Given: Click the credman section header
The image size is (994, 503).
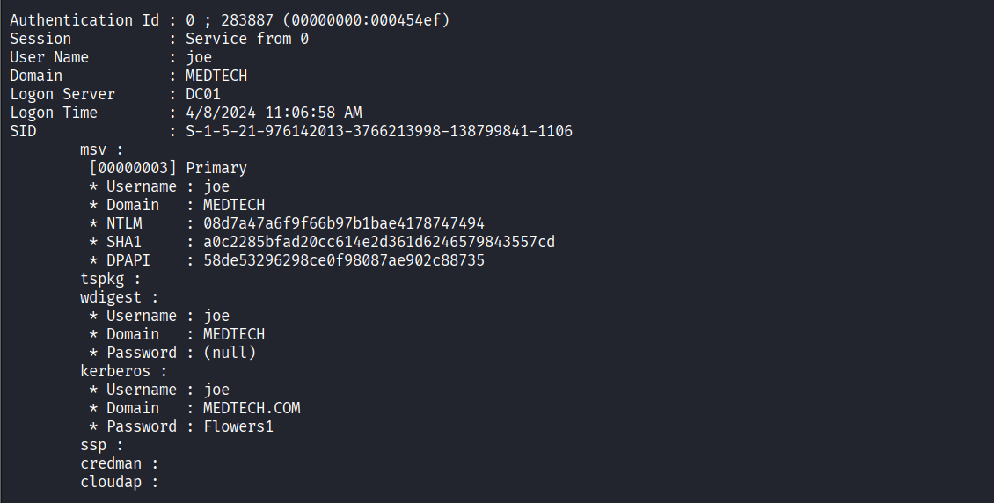Looking at the screenshot, I should (115, 463).
